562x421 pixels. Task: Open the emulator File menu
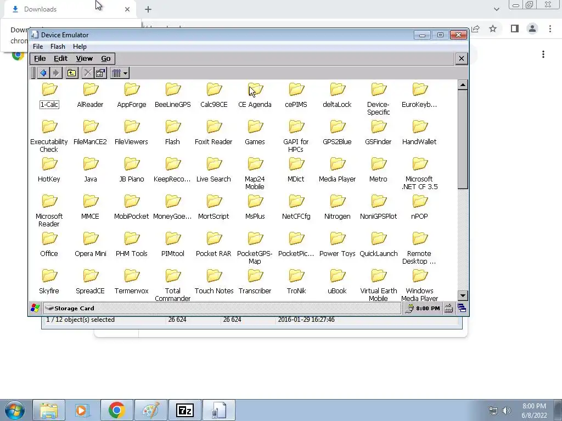pyautogui.click(x=38, y=47)
